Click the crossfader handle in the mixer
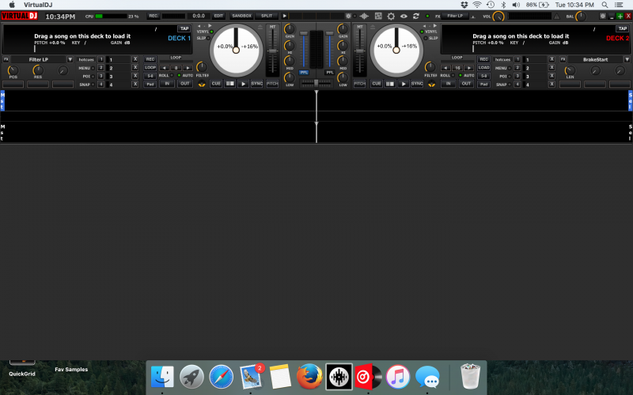 [x=316, y=83]
